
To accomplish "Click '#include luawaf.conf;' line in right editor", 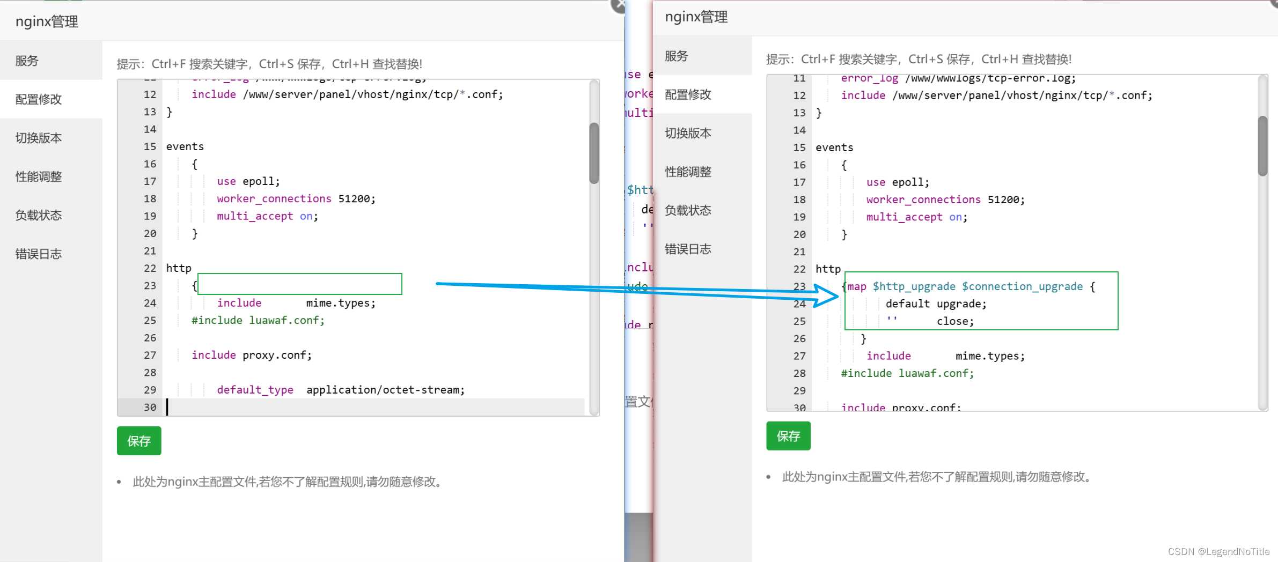I will [907, 373].
